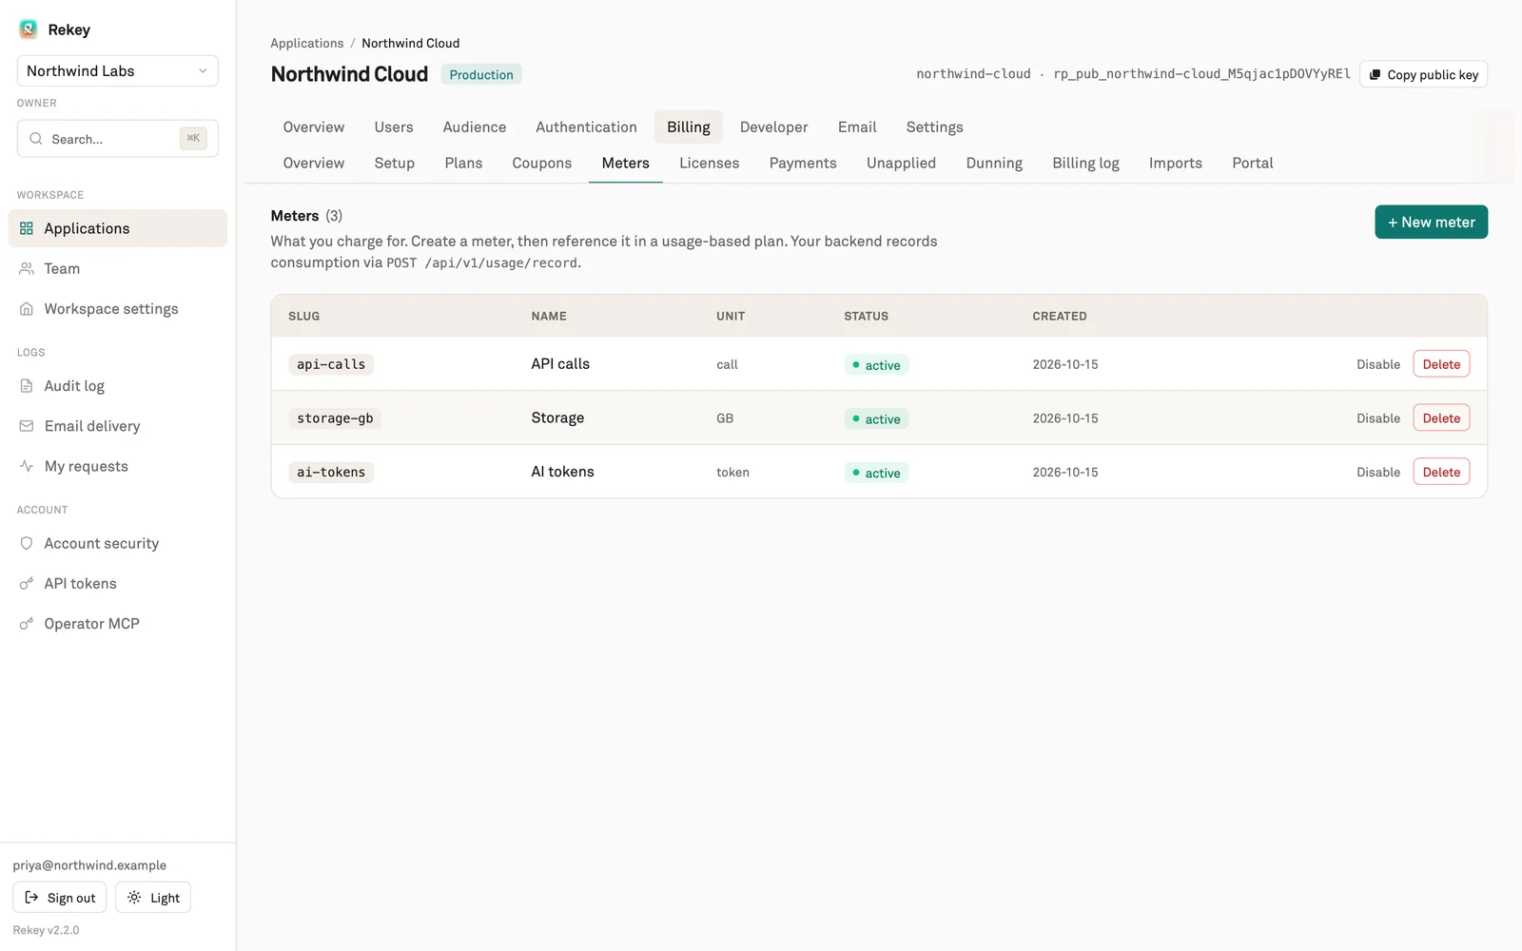Disable the ai-tokens meter

coord(1378,473)
